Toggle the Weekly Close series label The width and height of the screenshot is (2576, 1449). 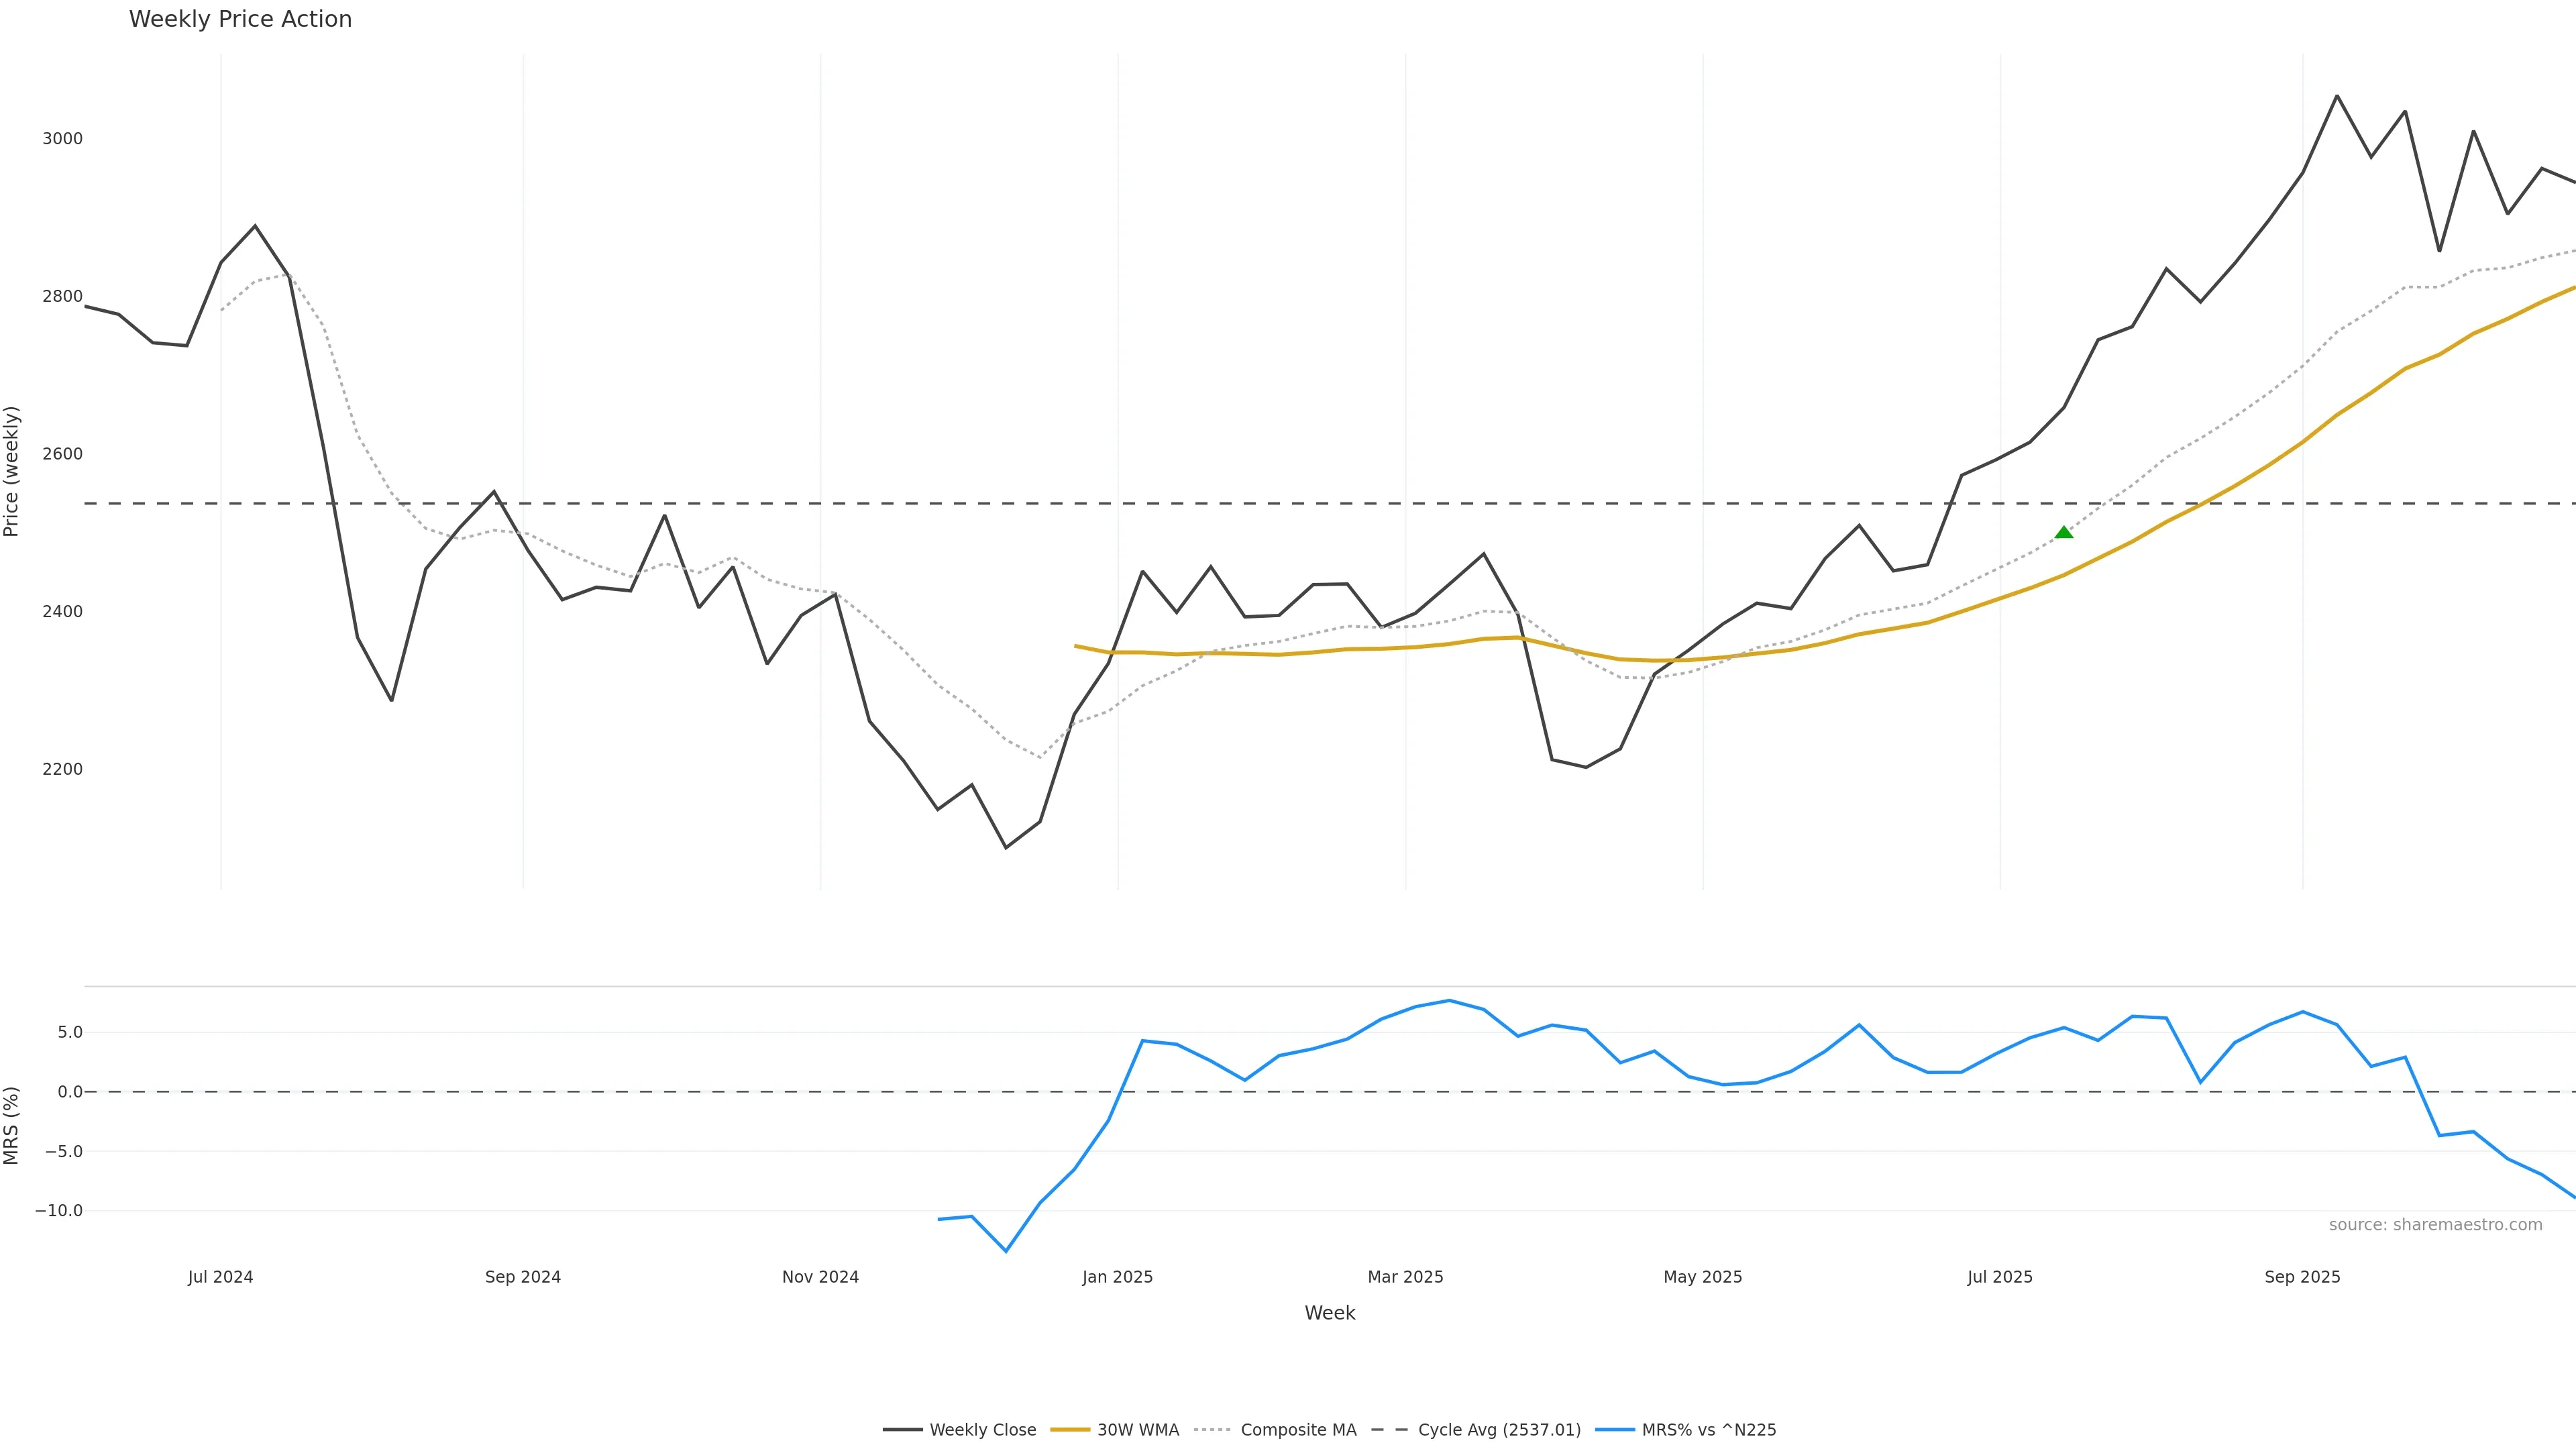pyautogui.click(x=982, y=1430)
